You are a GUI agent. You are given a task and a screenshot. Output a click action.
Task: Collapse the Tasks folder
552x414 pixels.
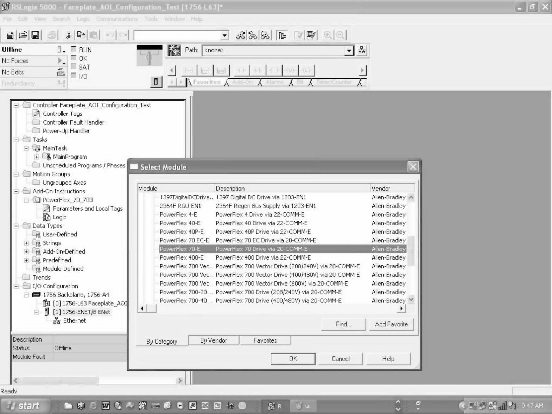[x=16, y=140]
